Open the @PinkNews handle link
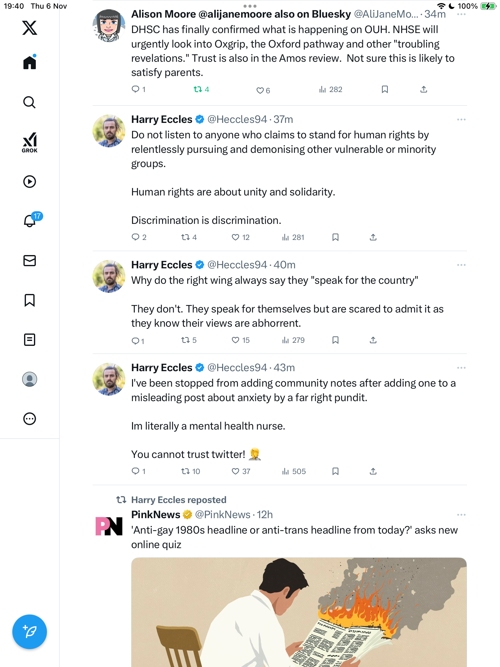The image size is (500, 667). pos(223,515)
